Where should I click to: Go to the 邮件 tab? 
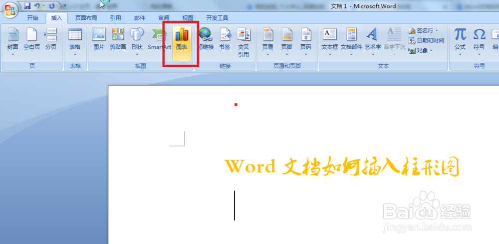tap(140, 18)
